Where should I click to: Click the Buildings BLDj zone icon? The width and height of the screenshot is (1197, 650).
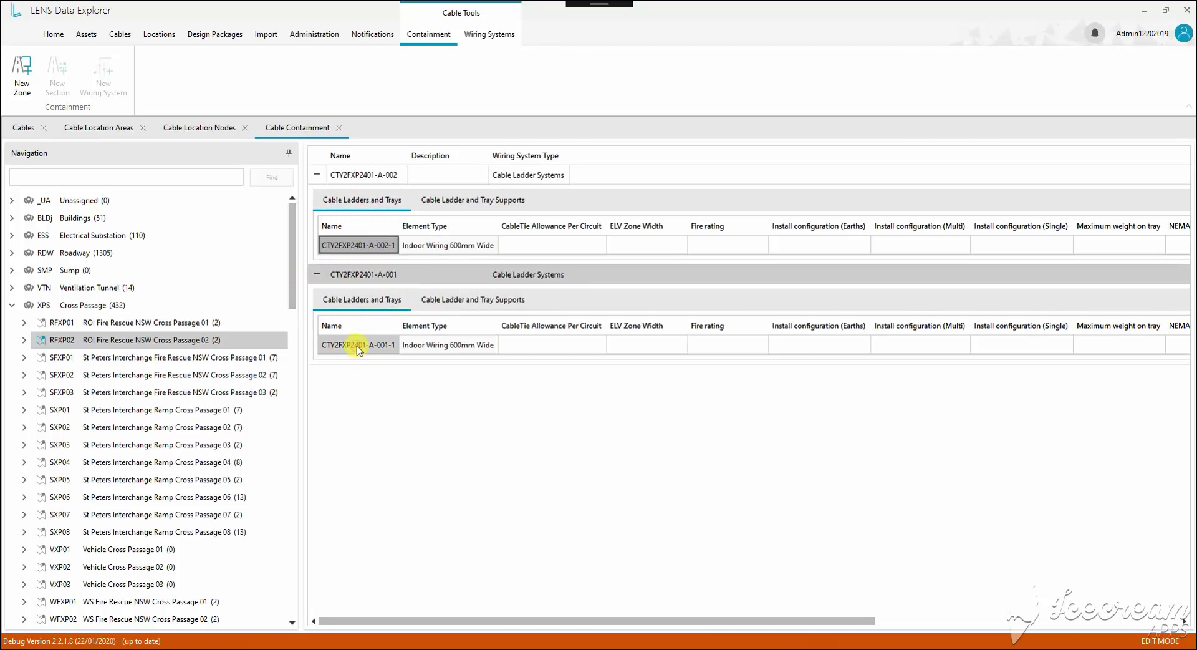[29, 218]
